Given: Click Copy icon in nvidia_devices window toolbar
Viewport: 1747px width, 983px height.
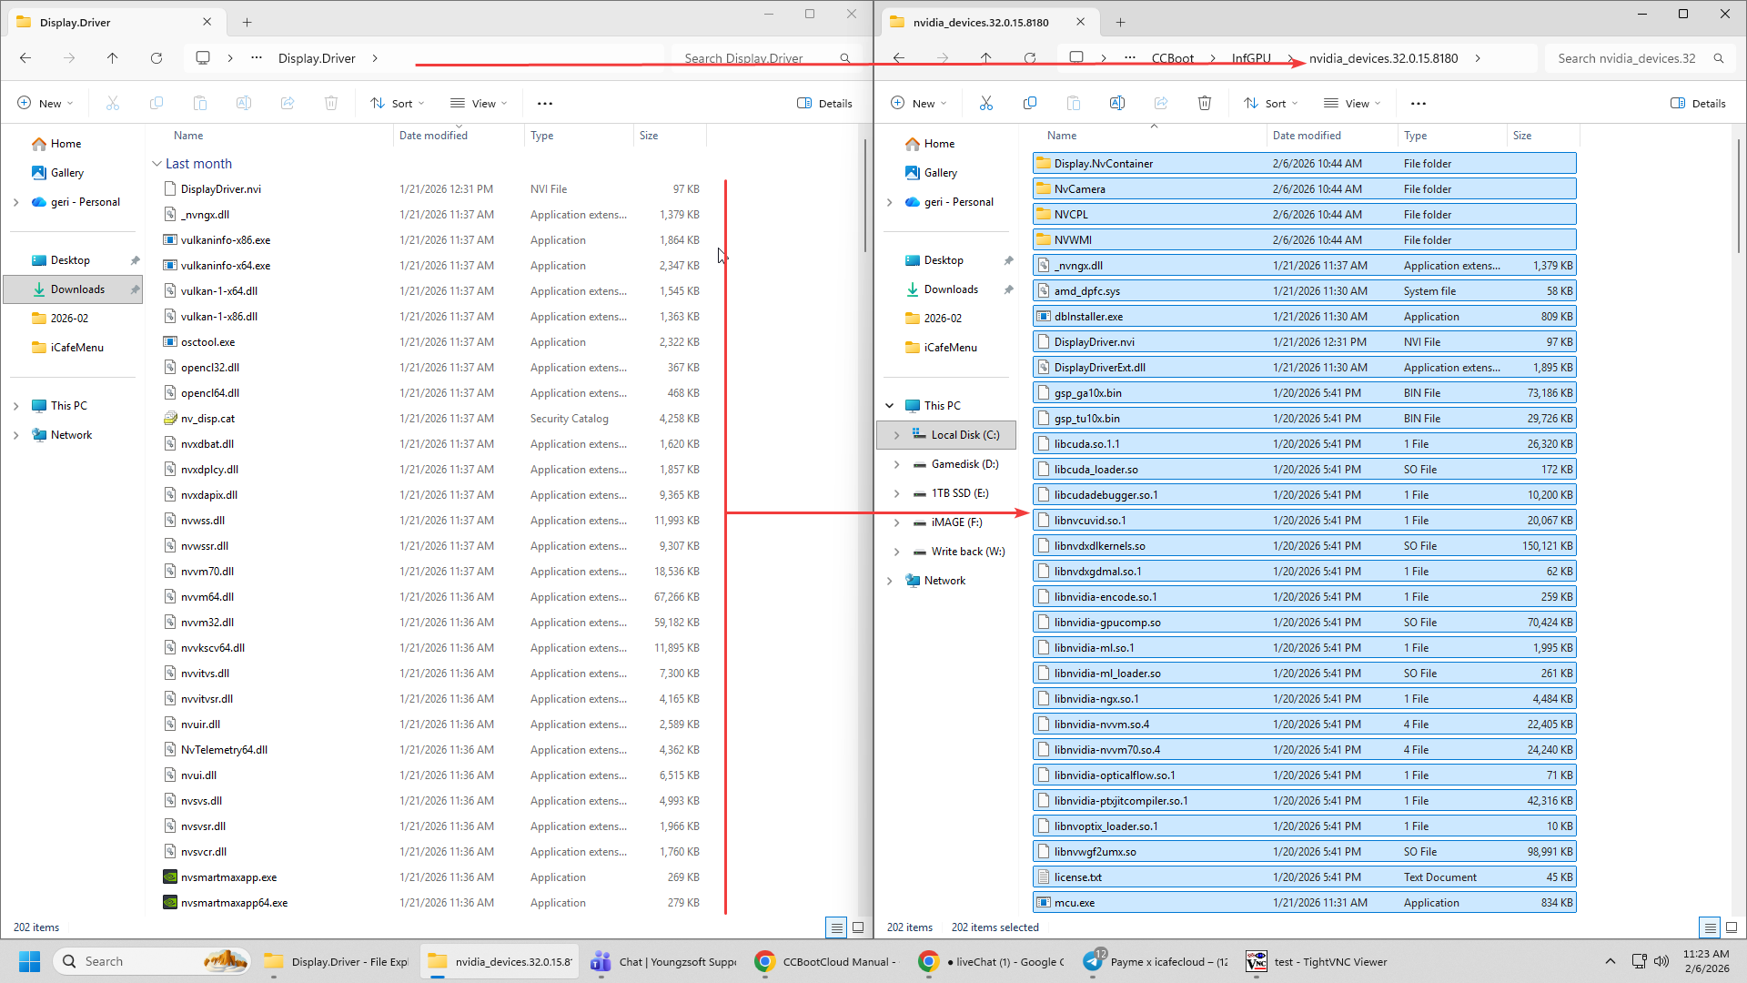Looking at the screenshot, I should pos(1030,104).
